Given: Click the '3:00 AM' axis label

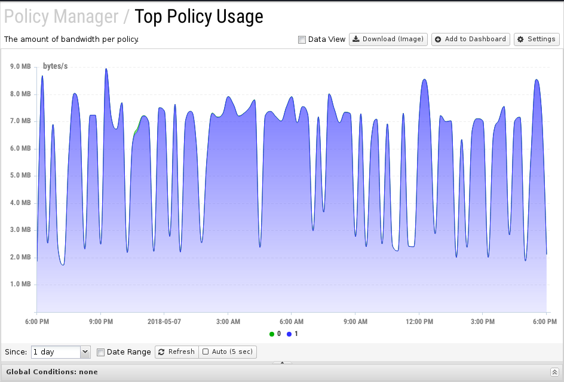Looking at the screenshot, I should pos(228,322).
